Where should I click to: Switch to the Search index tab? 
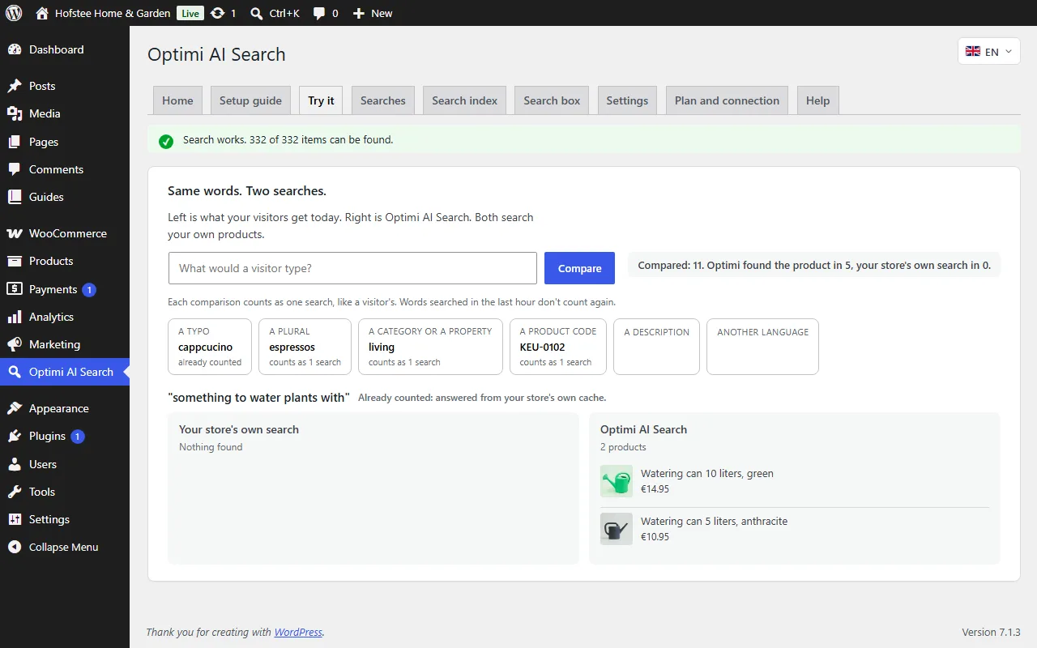[465, 100]
